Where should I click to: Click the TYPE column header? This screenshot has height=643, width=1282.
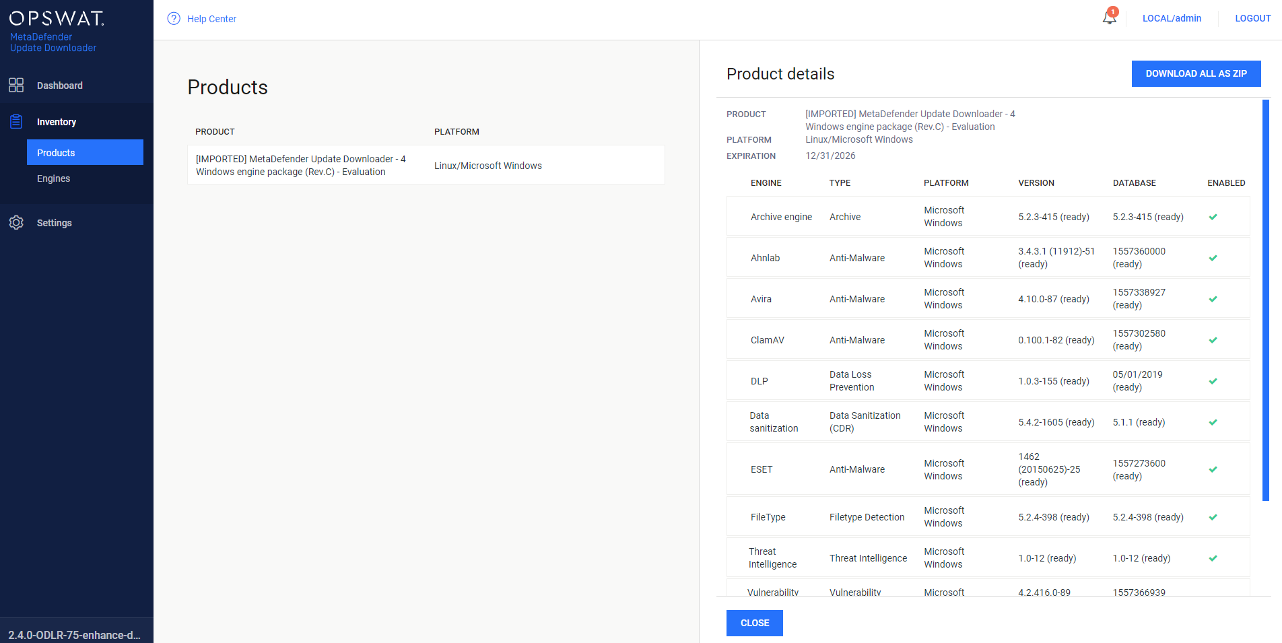click(x=840, y=183)
